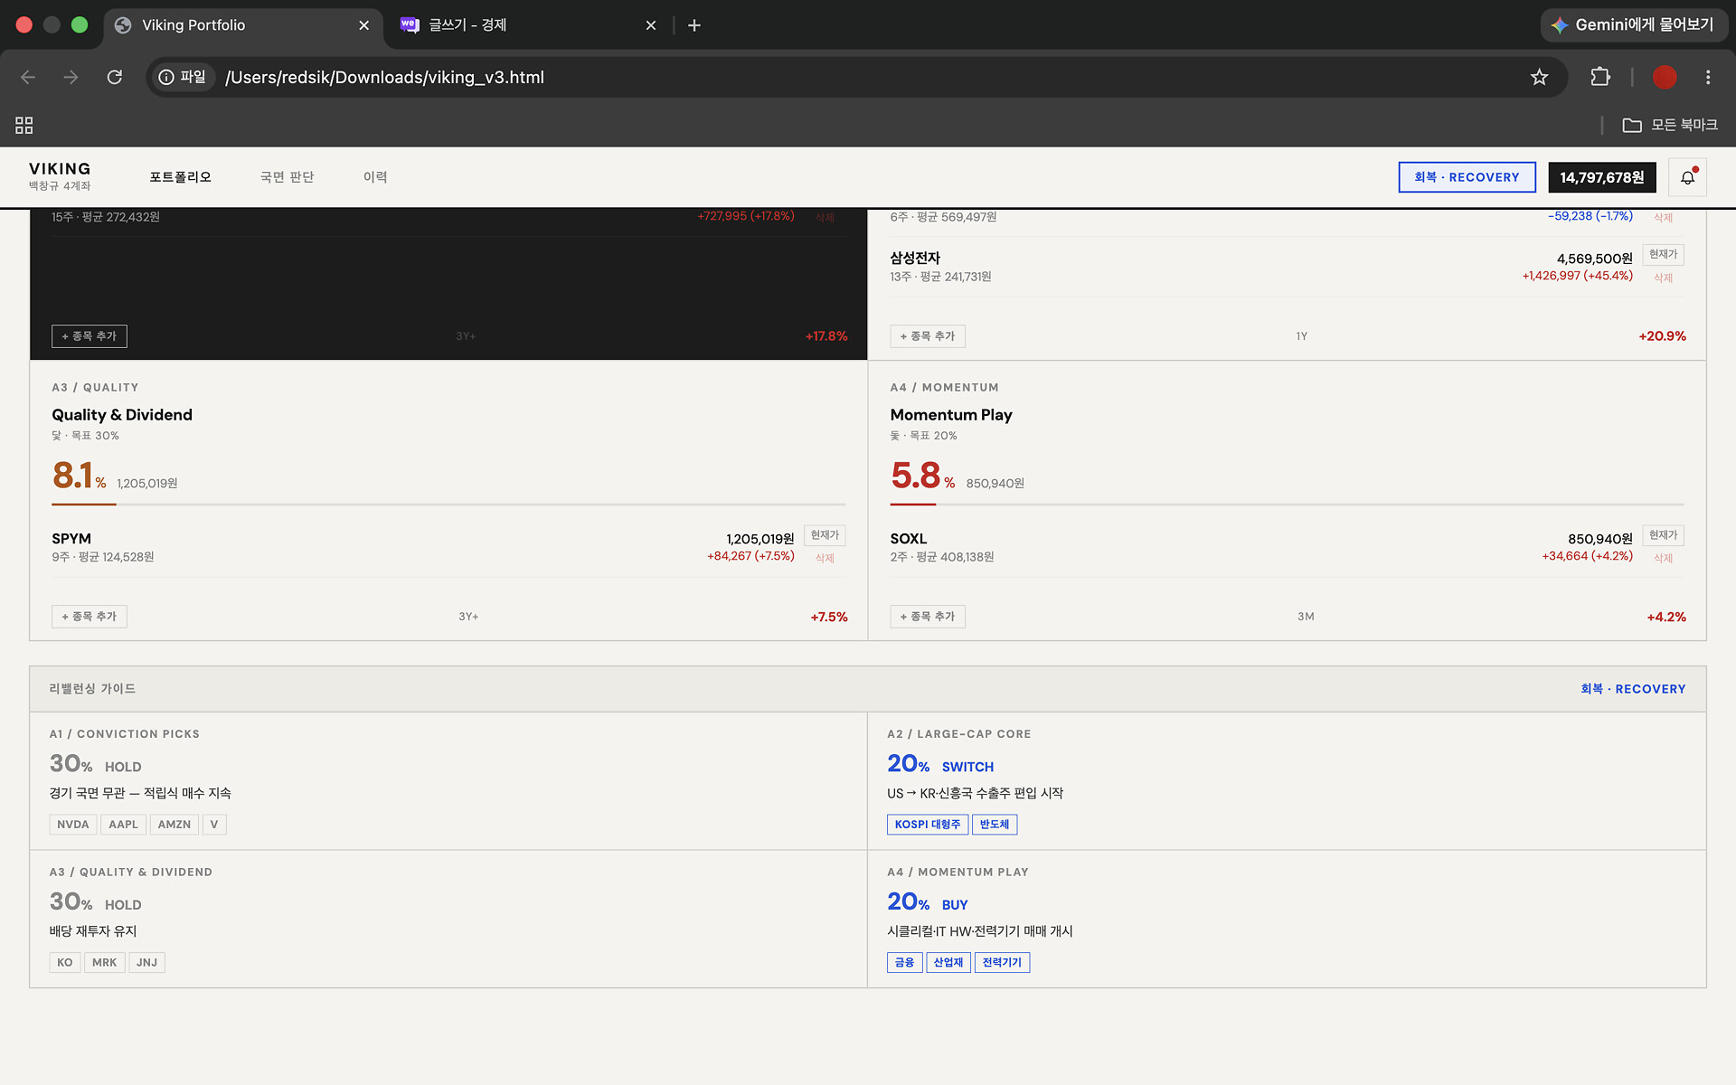Add a stock in the dark A1 card
1736x1085 pixels.
click(x=90, y=336)
